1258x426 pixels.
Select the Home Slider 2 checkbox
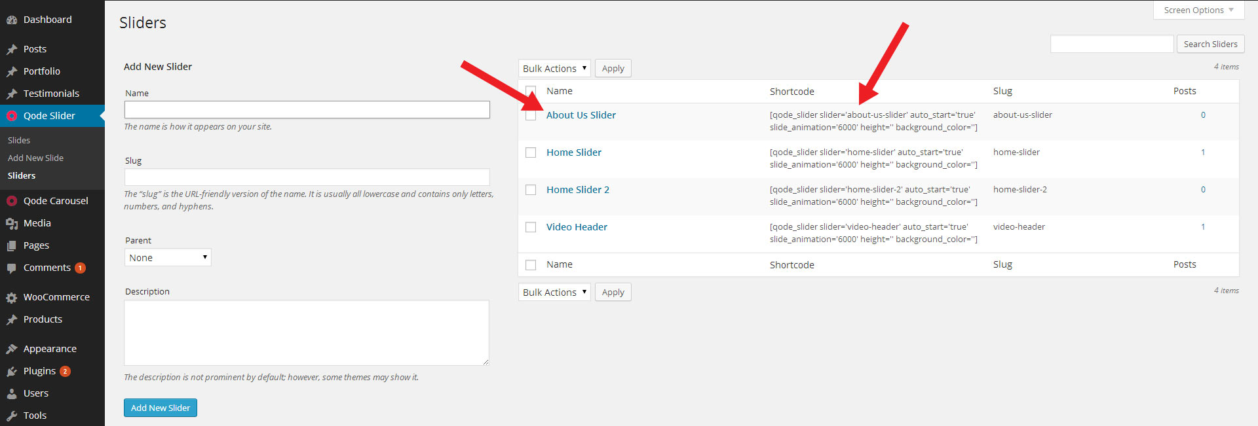pyautogui.click(x=531, y=190)
